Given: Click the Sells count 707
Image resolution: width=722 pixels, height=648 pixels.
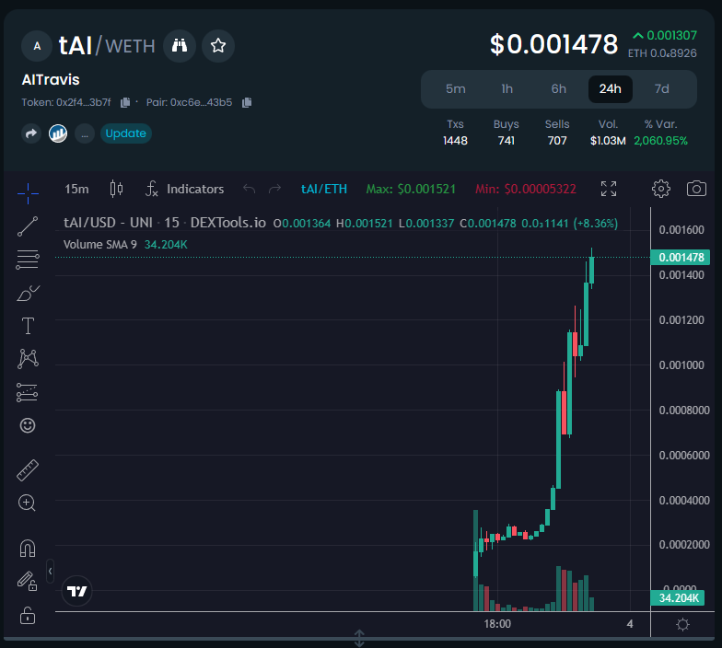Looking at the screenshot, I should point(557,140).
